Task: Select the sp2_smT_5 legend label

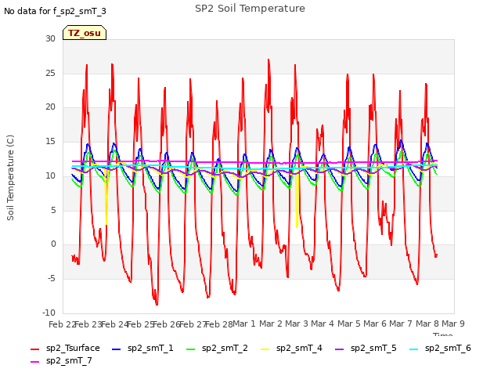Action: pos(373,348)
